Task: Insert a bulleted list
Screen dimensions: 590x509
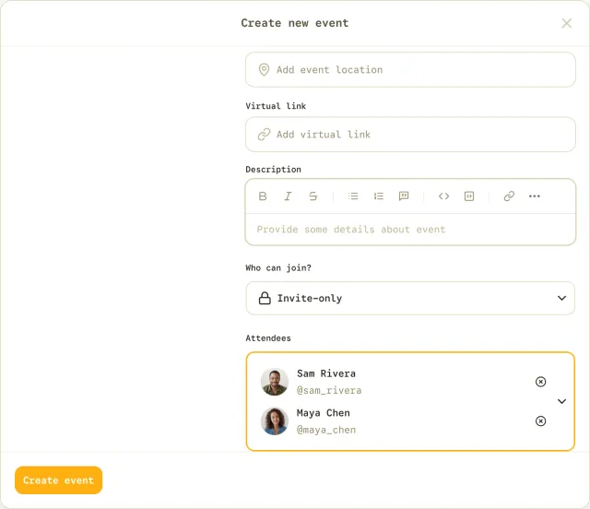Action: pos(353,196)
